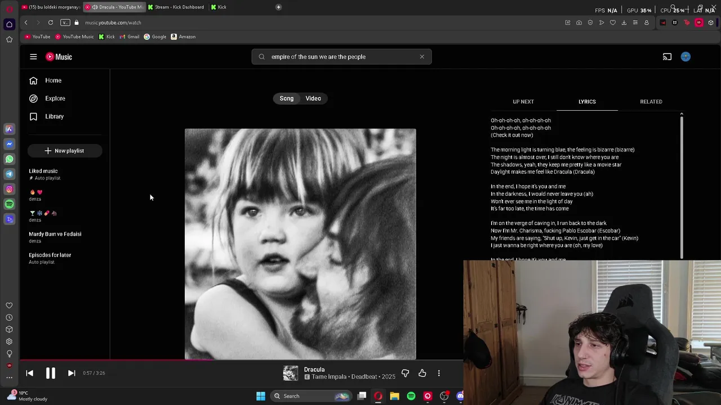Like the song Dracula

pyautogui.click(x=422, y=373)
